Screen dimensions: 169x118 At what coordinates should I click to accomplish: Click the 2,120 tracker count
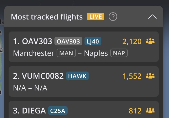(132, 41)
